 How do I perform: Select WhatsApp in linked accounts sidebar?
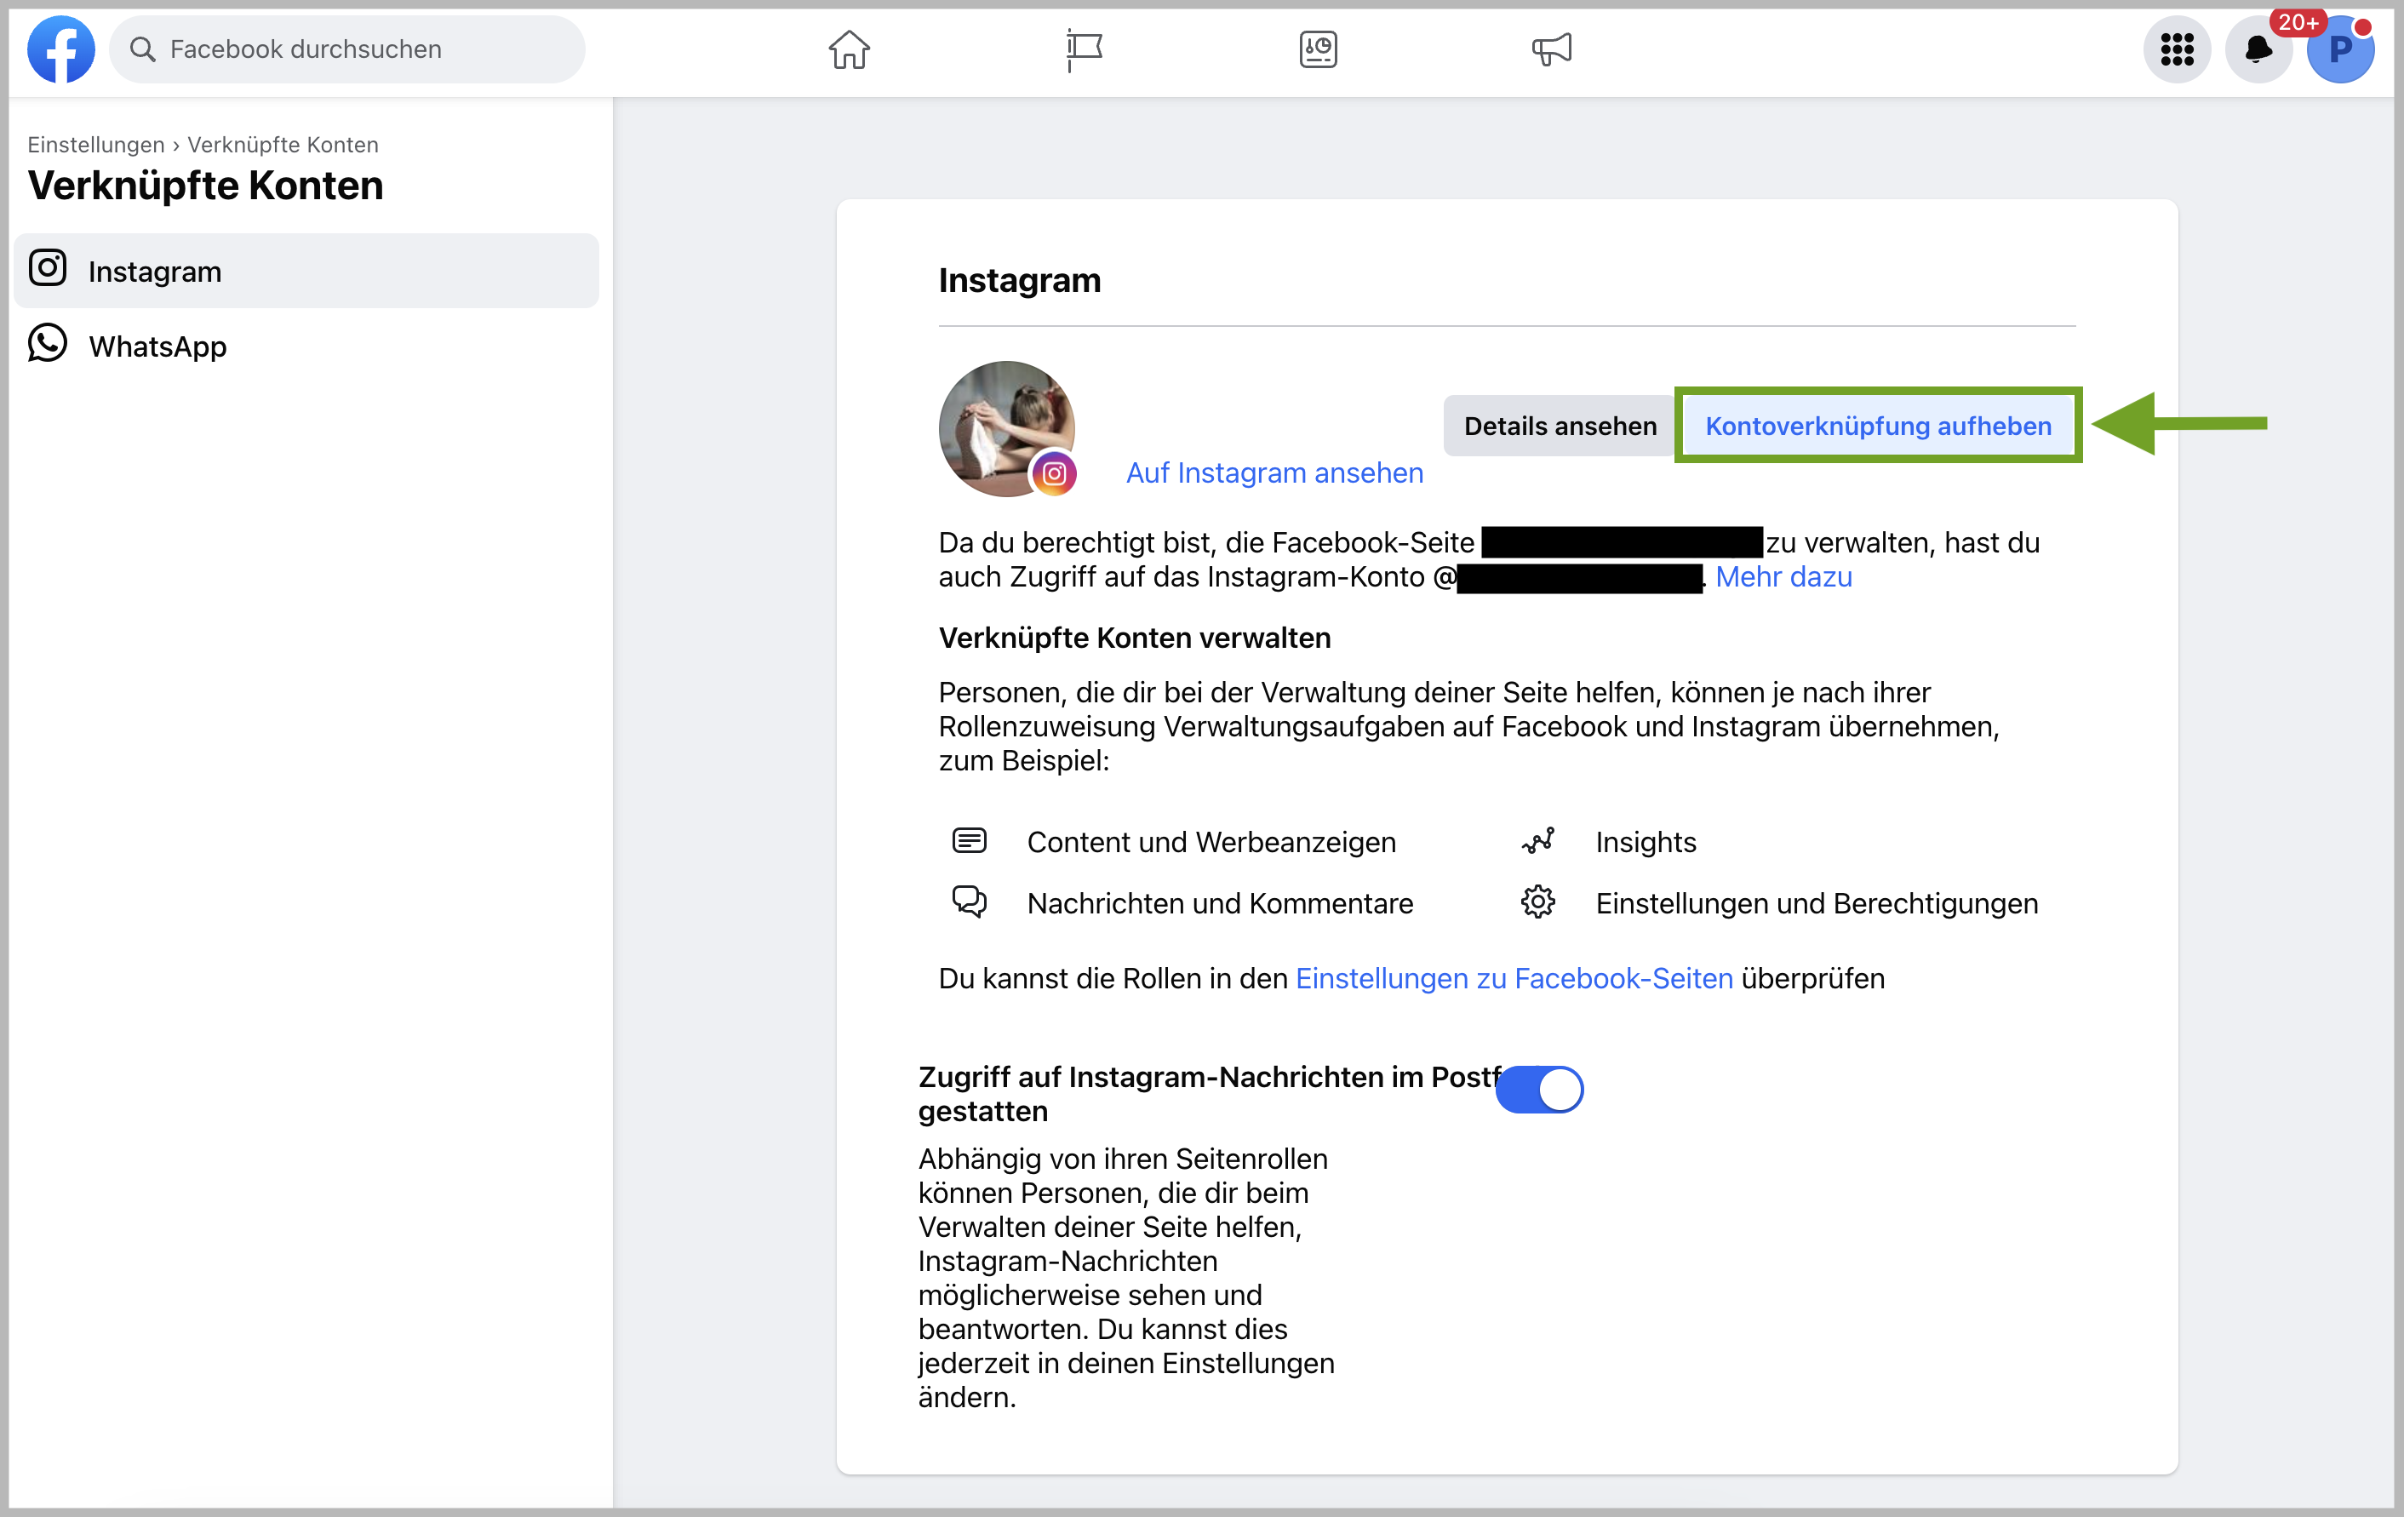[x=306, y=346]
